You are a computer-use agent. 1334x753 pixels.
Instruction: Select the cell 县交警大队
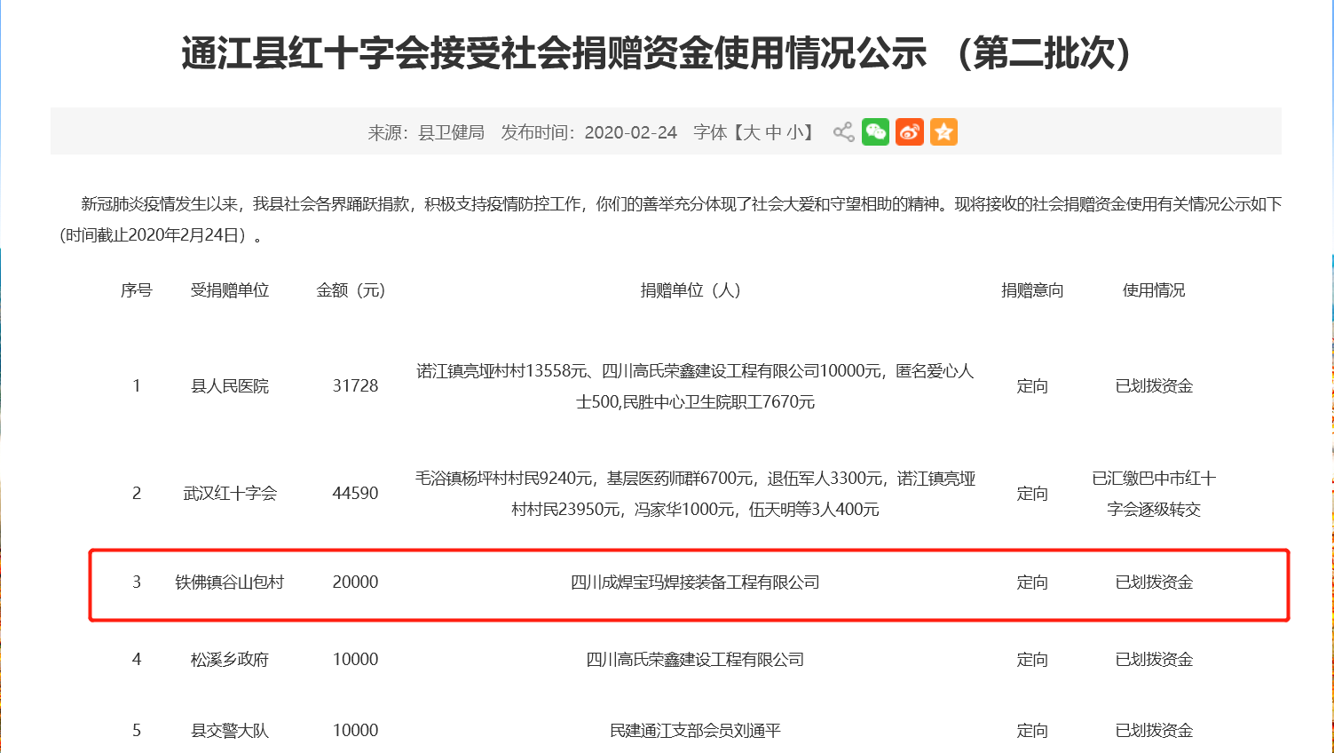point(230,731)
